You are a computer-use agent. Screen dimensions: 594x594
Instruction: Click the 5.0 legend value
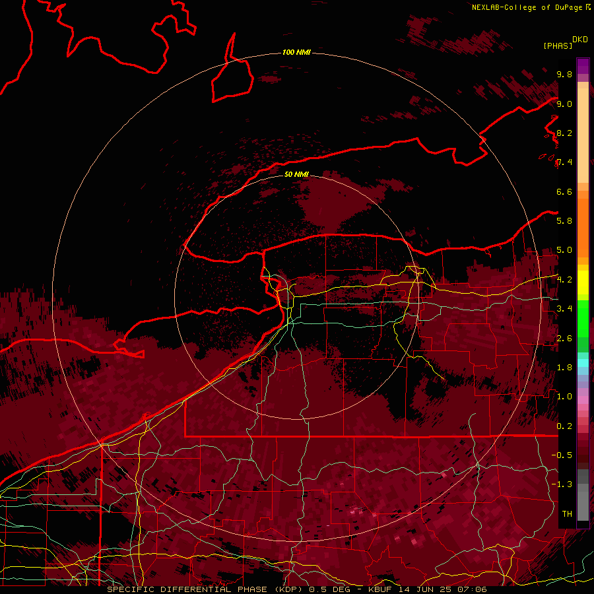point(564,250)
